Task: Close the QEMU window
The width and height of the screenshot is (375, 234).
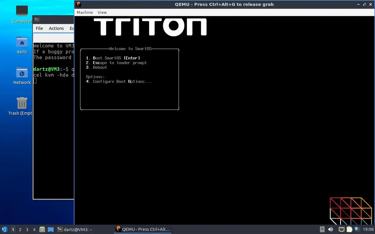Action: (371, 4)
